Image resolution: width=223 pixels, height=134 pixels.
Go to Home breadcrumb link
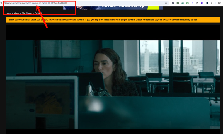click(8, 13)
